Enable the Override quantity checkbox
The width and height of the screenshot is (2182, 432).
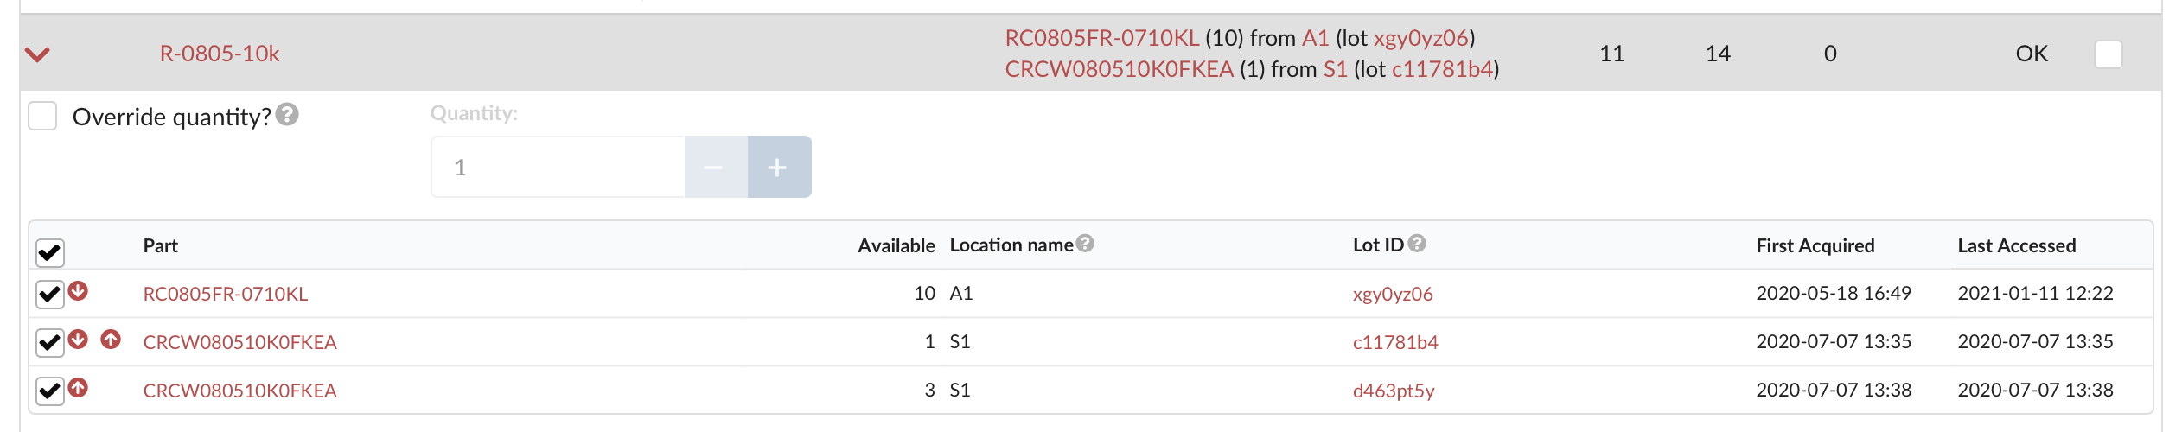tap(42, 116)
